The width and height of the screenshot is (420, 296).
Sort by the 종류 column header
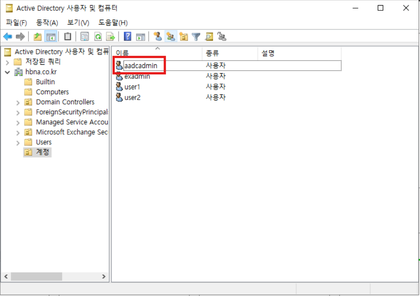point(230,53)
